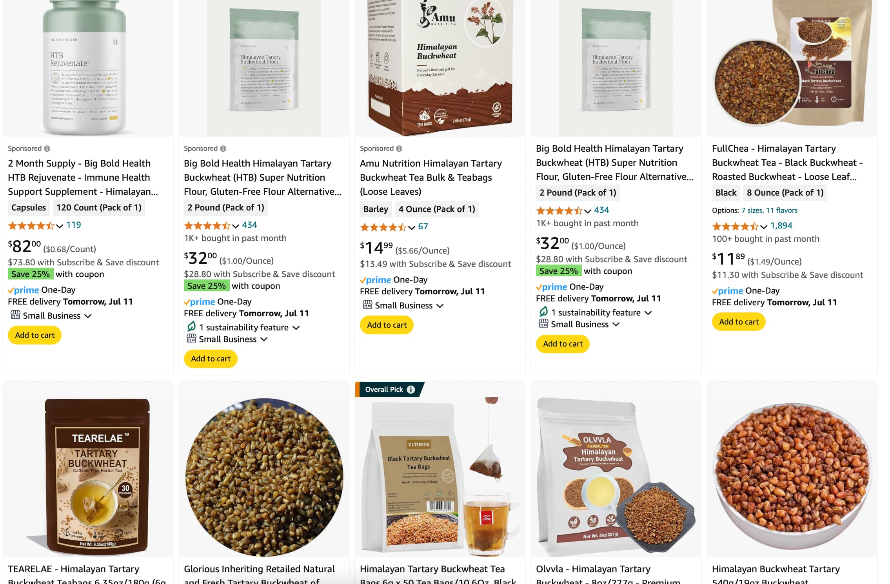Add the $14.99 Amu Nutrition tea to cart
890x584 pixels.
pos(387,325)
